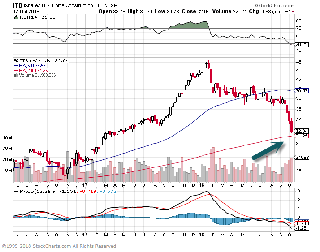Select the Open 33.78 value

coord(112,12)
